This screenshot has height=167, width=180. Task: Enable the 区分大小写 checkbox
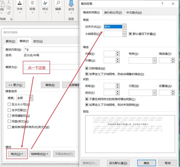click(9, 104)
